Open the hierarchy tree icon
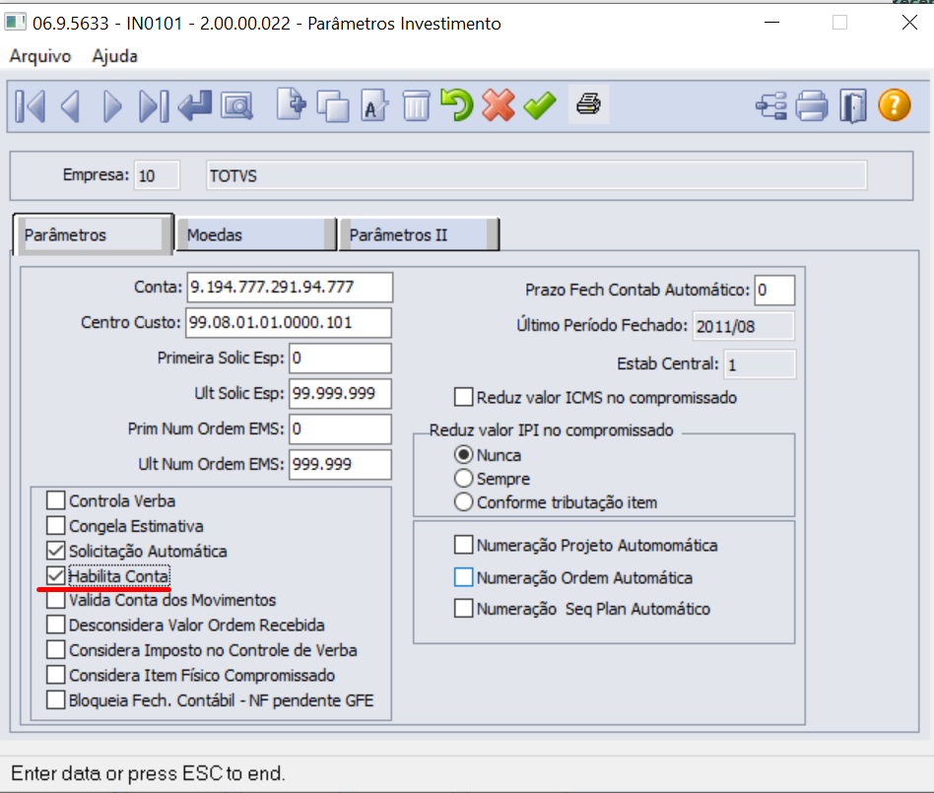 click(771, 106)
